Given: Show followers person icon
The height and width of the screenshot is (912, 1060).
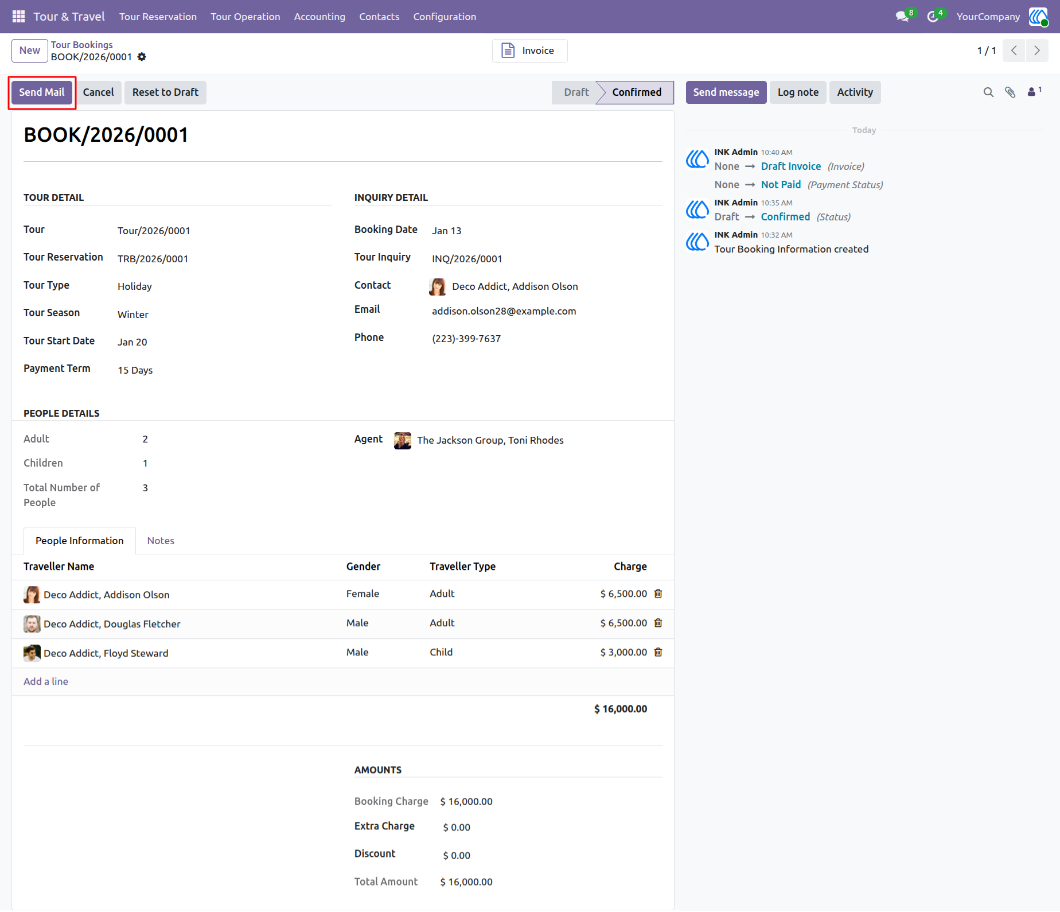Looking at the screenshot, I should [1034, 92].
